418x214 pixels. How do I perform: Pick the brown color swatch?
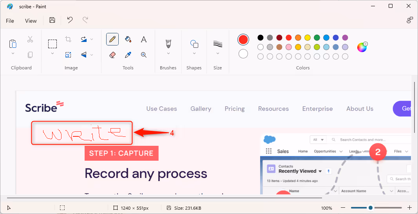(x=279, y=47)
